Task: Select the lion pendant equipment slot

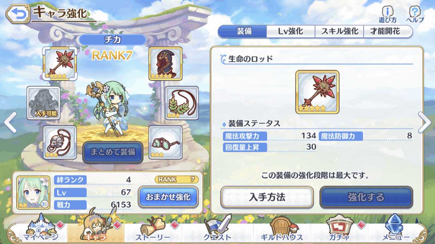Action: coord(60,142)
